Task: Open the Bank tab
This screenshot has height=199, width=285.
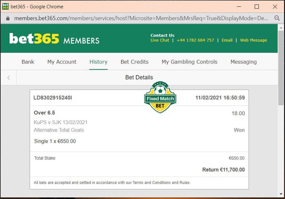Action: [28, 62]
